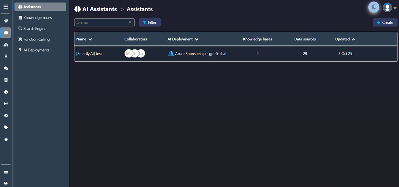This screenshot has height=187, width=399.
Task: Sort by AI Deployment column chevron
Action: (x=196, y=39)
